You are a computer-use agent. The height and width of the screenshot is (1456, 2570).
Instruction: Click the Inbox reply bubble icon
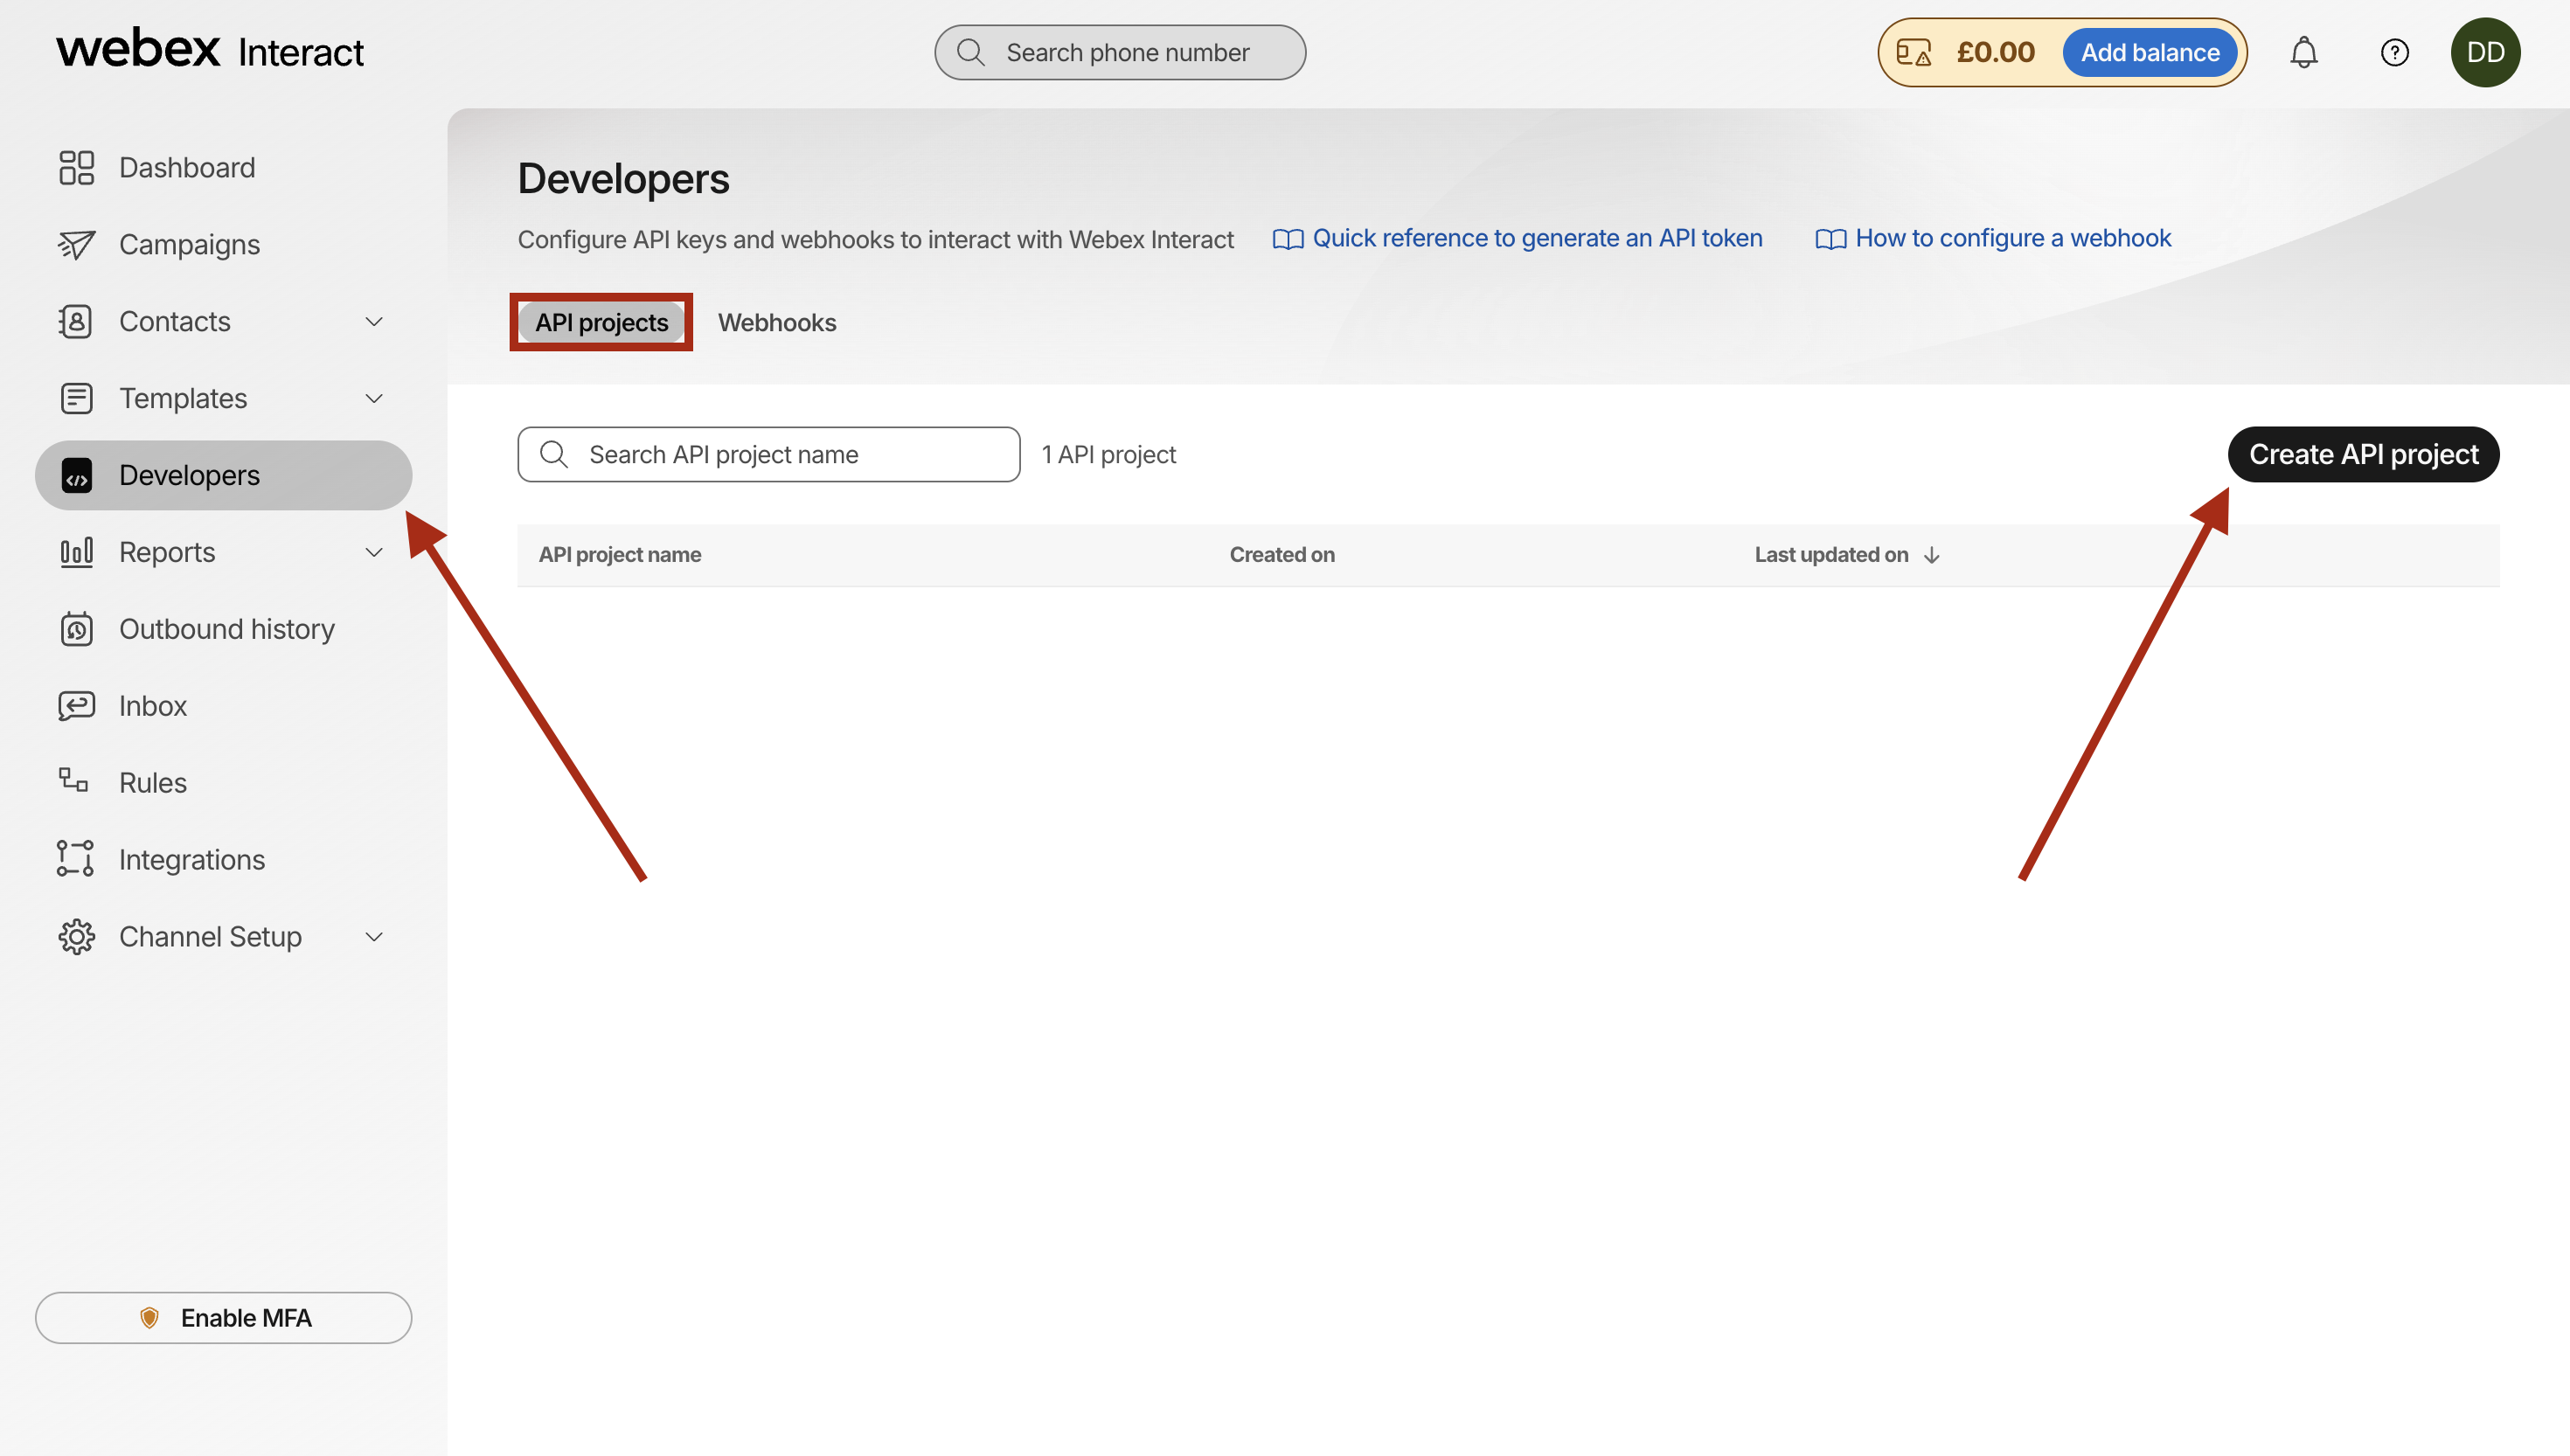tap(76, 706)
